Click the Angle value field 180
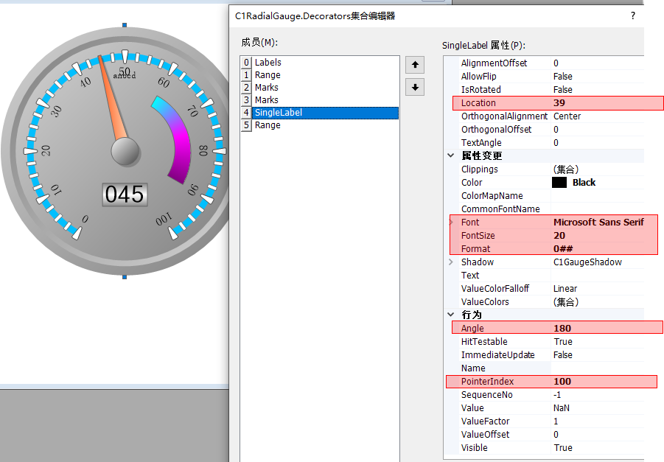The width and height of the screenshot is (664, 462). point(597,329)
